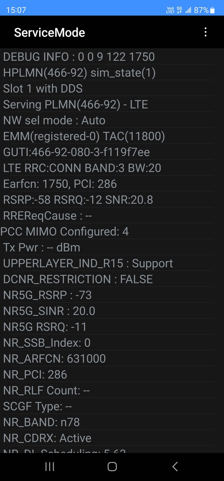Viewport: 224px width, 481px height.
Task: Open the three-dot overflow menu
Action: click(x=205, y=32)
